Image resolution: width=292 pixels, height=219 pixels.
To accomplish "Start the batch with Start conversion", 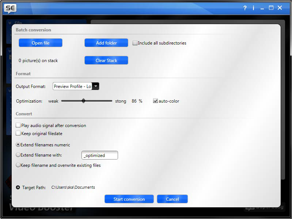I will point(129,199).
